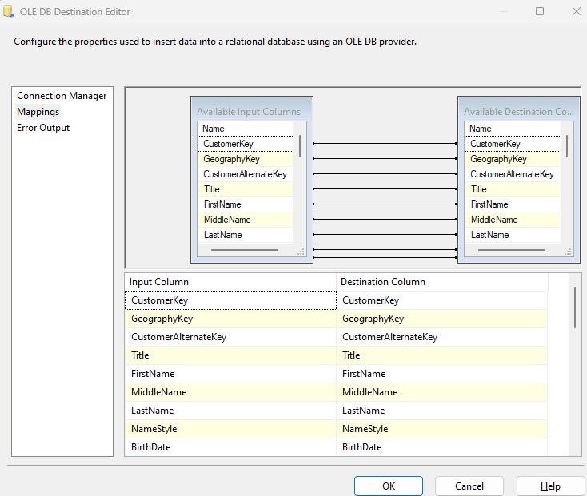
Task: Click the Cancel button
Action: coord(469,486)
